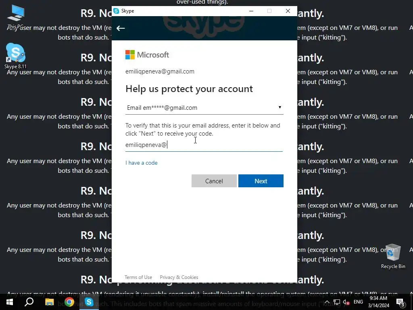Expand the Email em*****@gmail.com dropdown
This screenshot has height=310, width=413.
click(204, 107)
